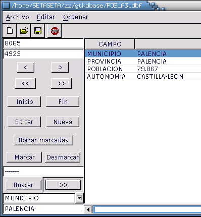This screenshot has height=217, width=201.
Task: Jump forward with >> button above Inicio row
Action: pyautogui.click(x=62, y=83)
